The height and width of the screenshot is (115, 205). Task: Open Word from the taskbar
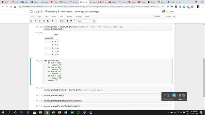coord(66,112)
